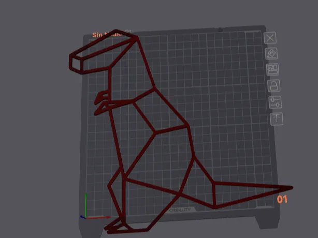This screenshot has height=238, width=318.
Task: Click the upward arrow plate icon
Action: click(x=277, y=119)
